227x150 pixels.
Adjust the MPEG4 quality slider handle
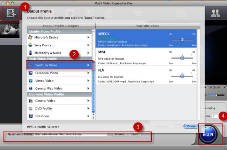182,39
